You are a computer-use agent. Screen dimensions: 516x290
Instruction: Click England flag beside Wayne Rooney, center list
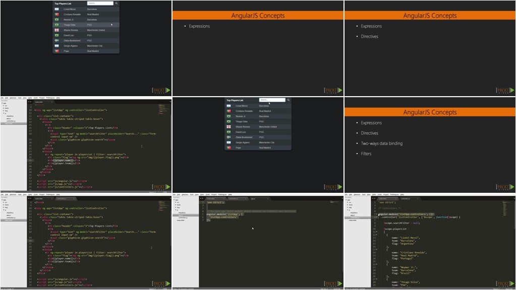228,127
